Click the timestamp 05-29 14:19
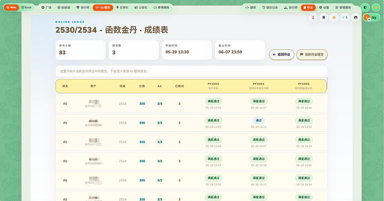Screen dimensions: 384x201 [304, 146]
